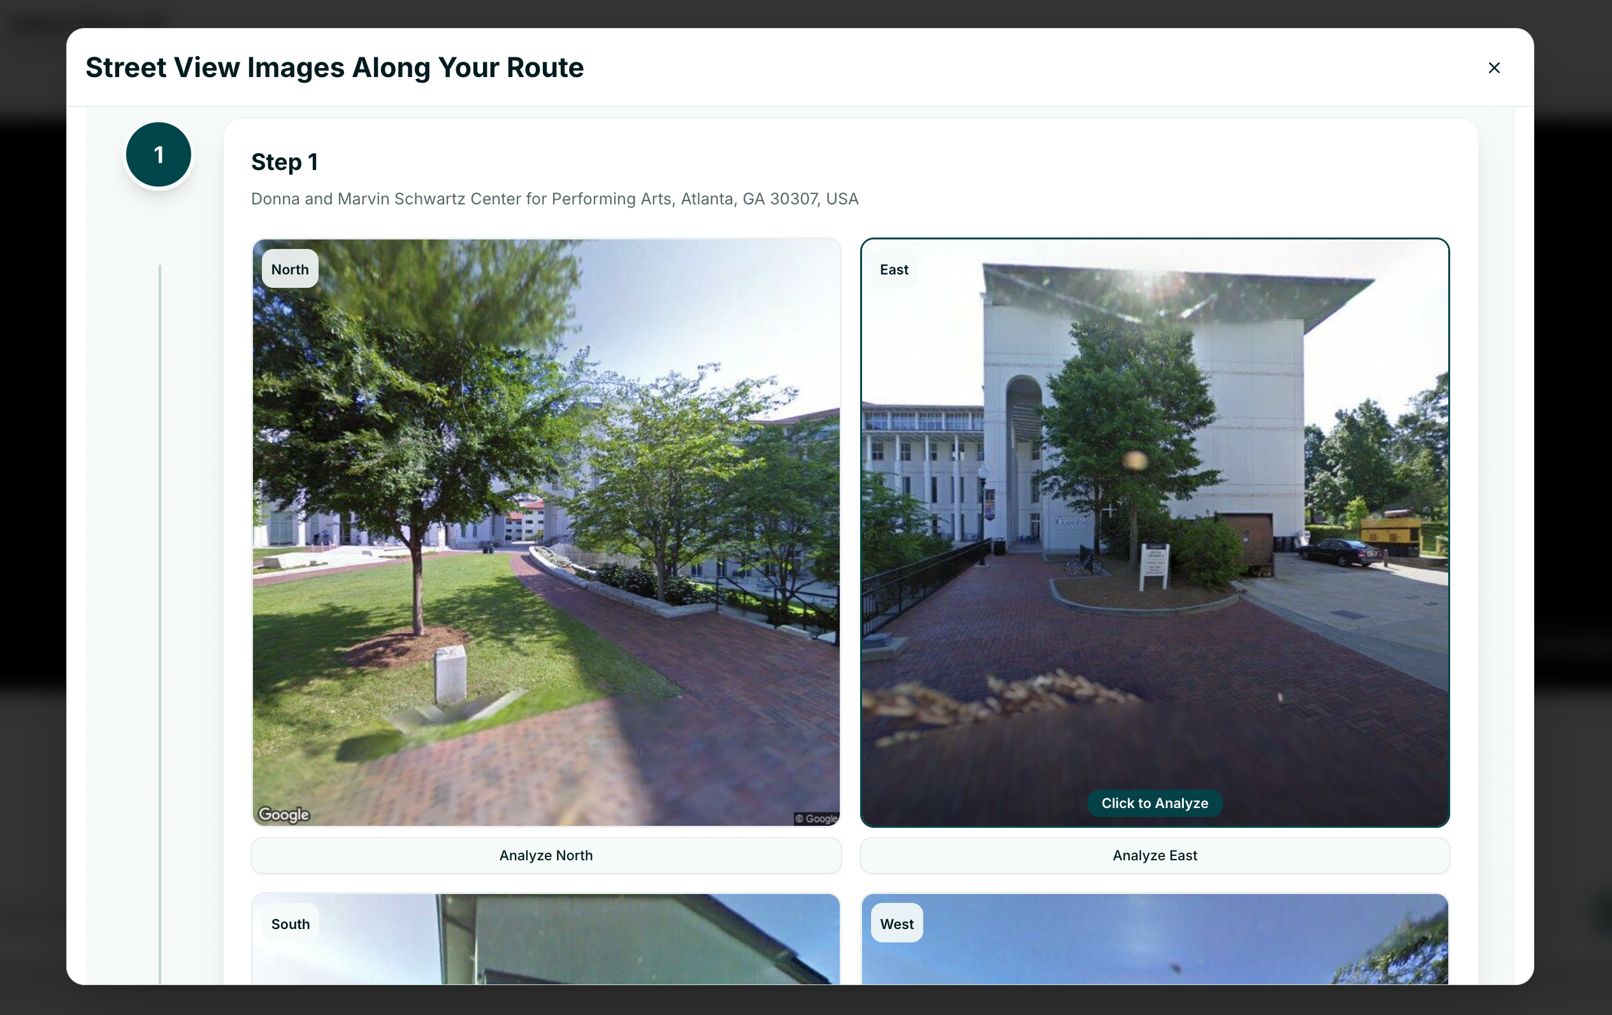This screenshot has width=1612, height=1015.
Task: Close the Street View Images dialog
Action: pos(1493,67)
